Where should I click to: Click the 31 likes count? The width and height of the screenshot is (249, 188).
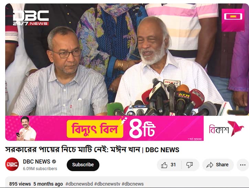click(173, 165)
